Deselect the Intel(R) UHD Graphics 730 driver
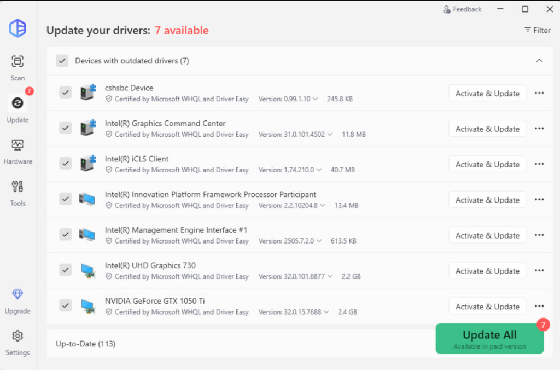 point(65,270)
